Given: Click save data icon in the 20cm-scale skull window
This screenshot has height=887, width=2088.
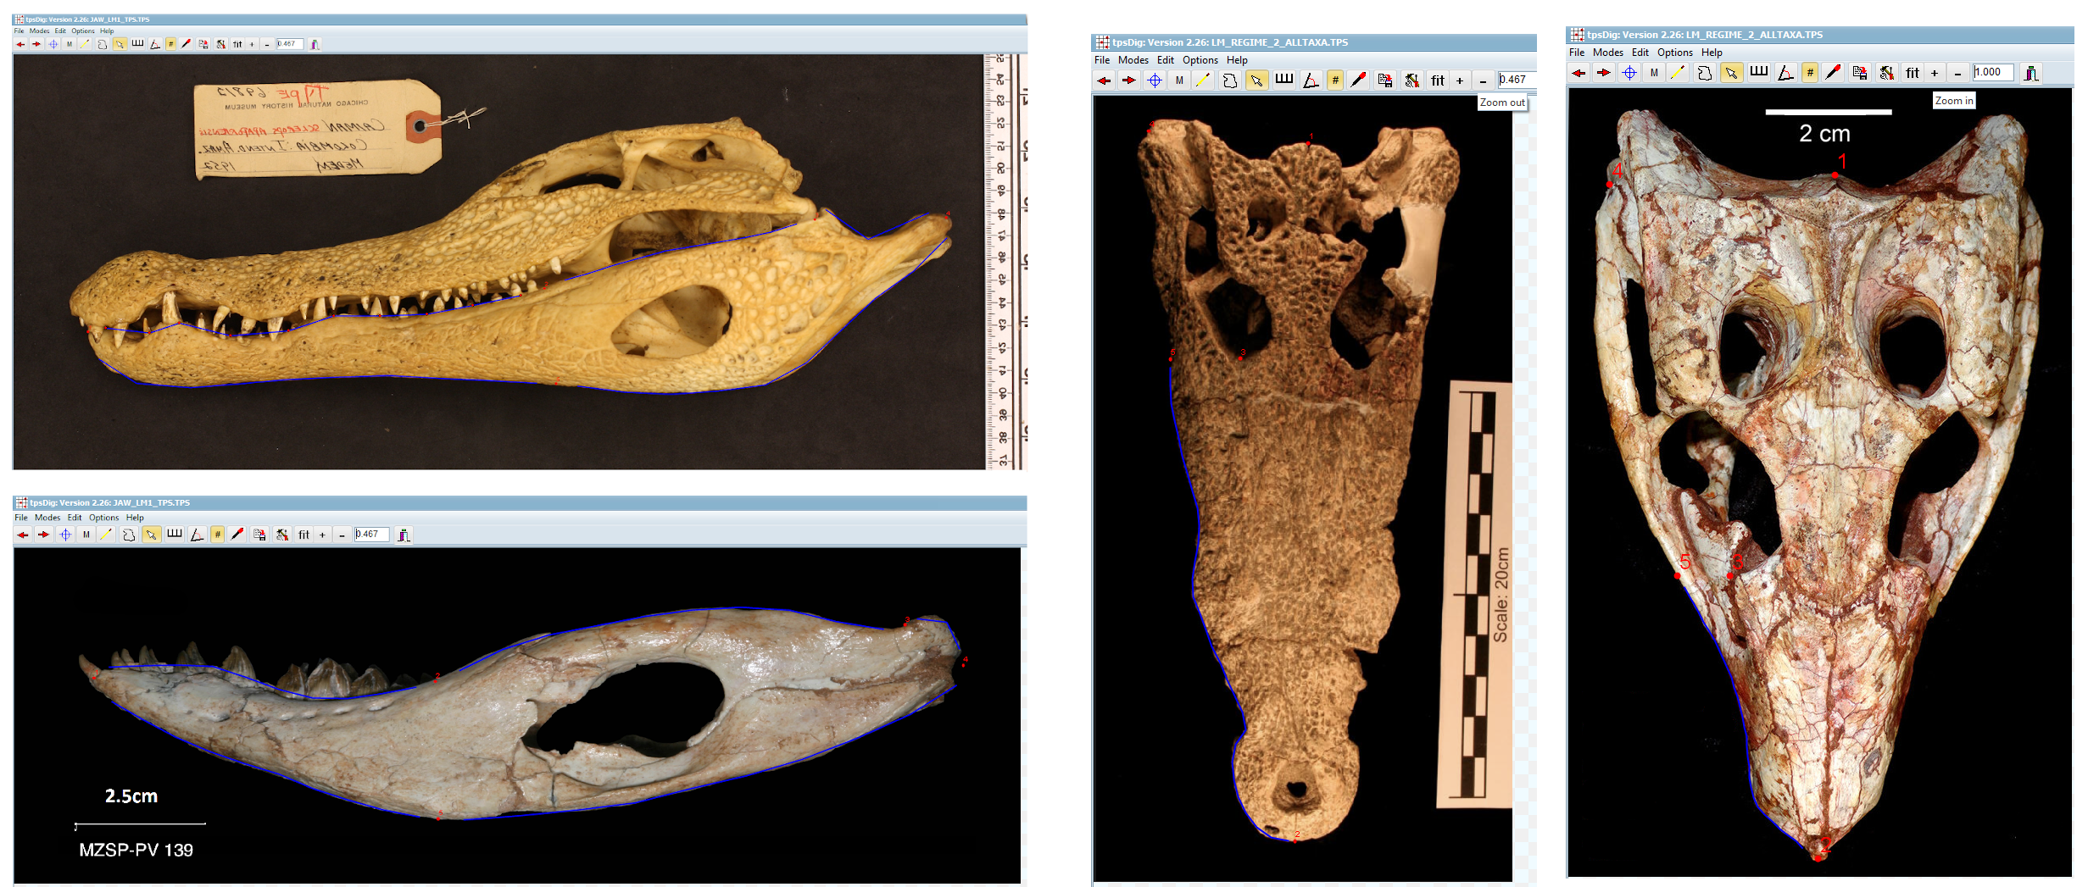Looking at the screenshot, I should coord(1384,80).
